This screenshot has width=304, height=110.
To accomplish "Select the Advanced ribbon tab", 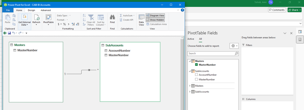I will pyautogui.click(x=46, y=10).
